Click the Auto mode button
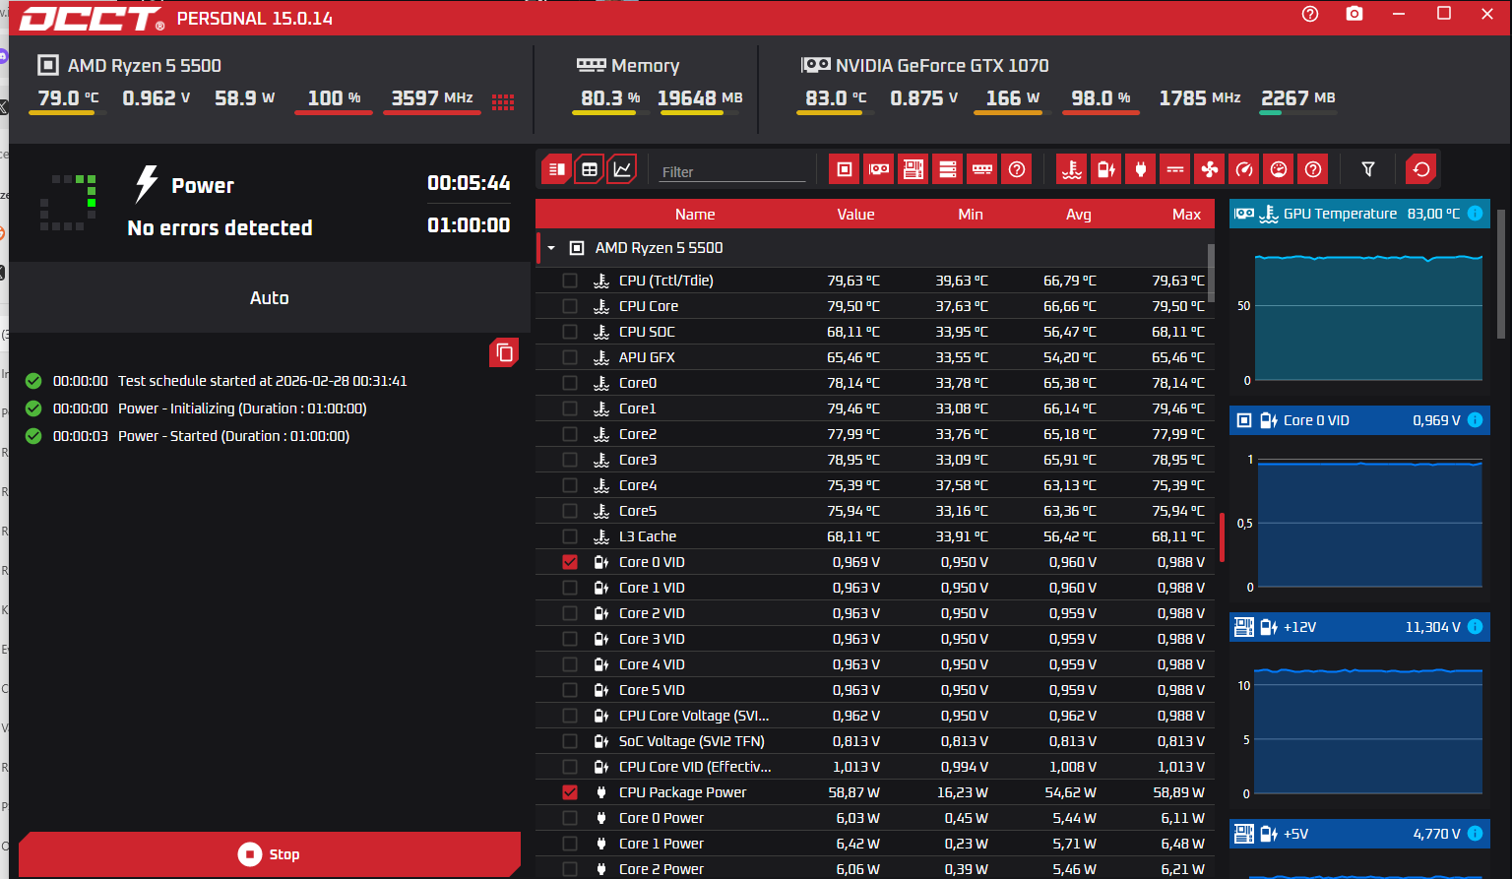1512x879 pixels. 270,297
